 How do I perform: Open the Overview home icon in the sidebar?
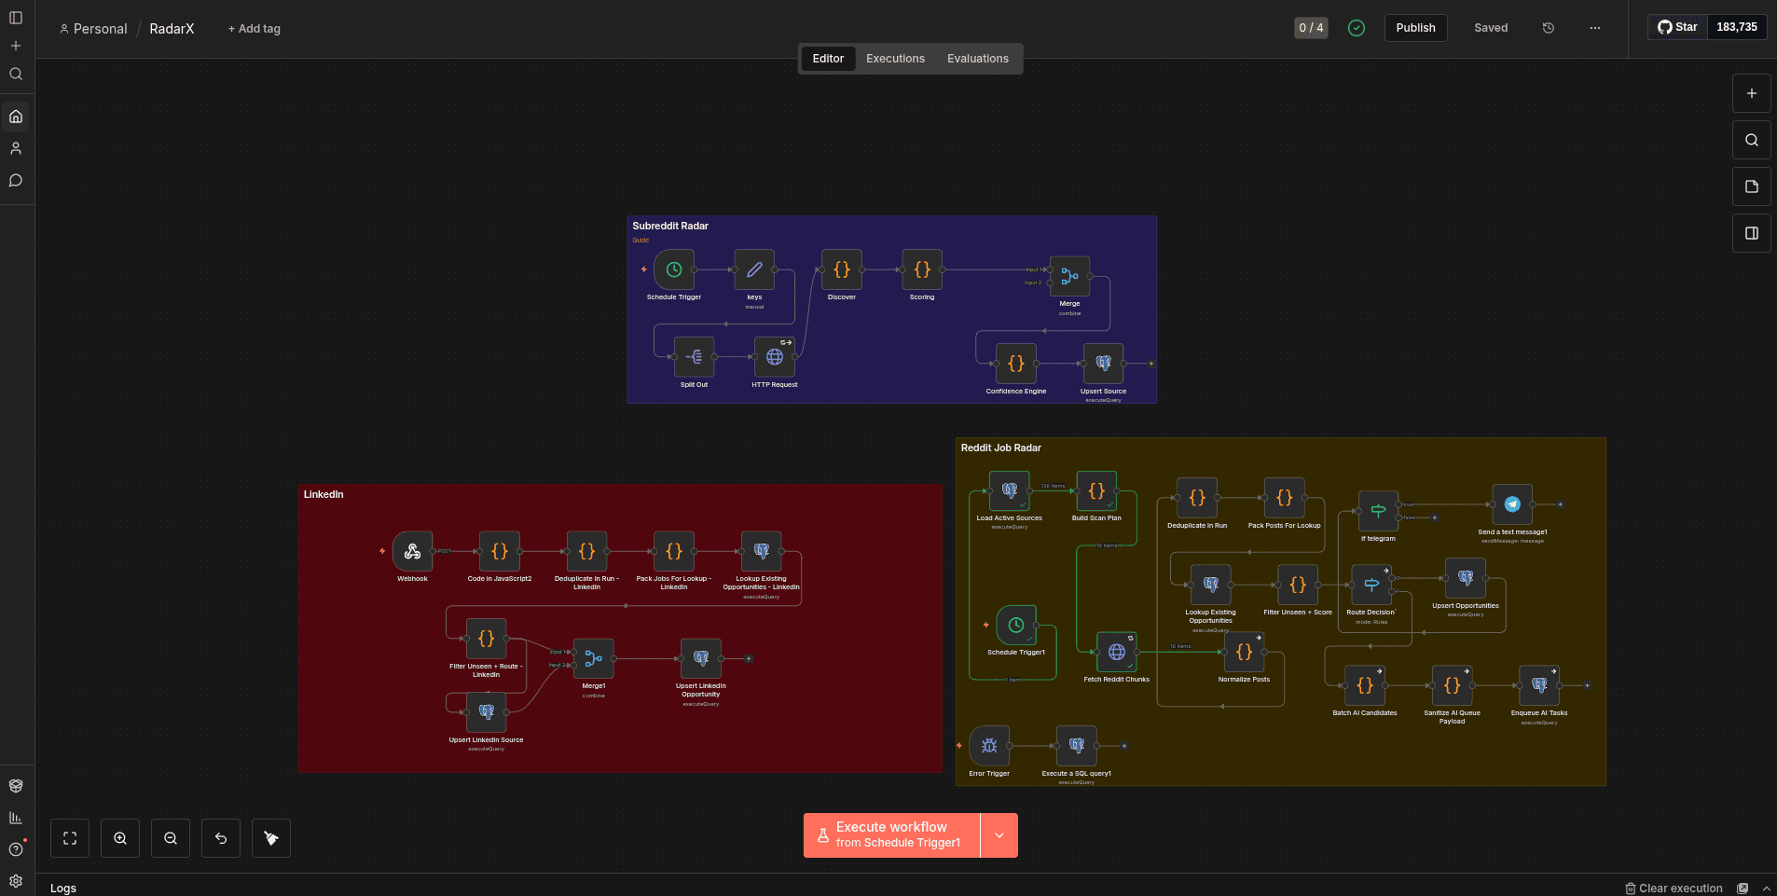point(15,116)
